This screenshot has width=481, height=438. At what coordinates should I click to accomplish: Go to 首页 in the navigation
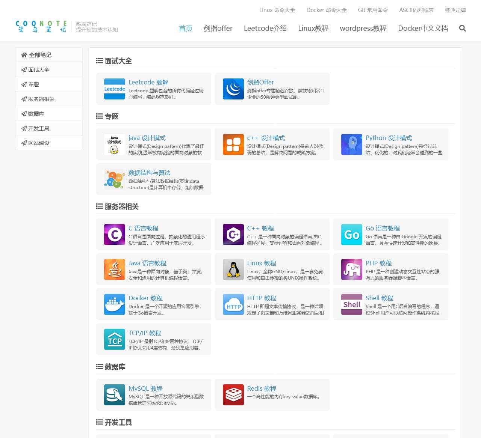pos(186,29)
